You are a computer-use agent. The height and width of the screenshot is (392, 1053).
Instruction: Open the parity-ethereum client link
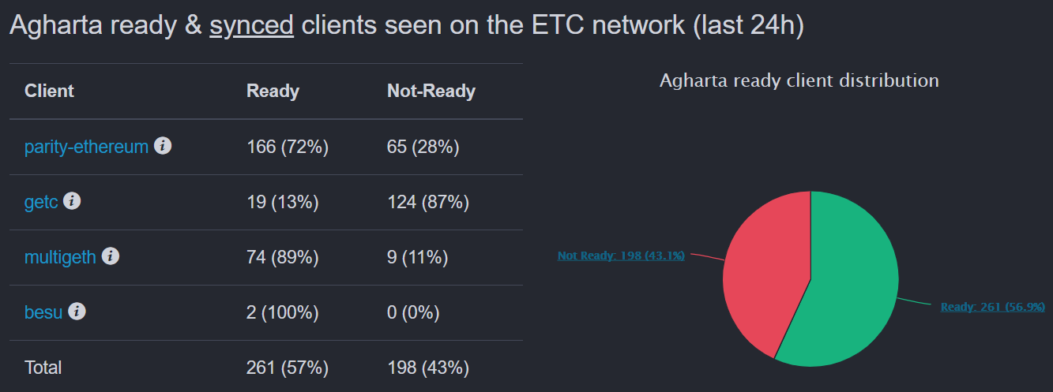86,147
